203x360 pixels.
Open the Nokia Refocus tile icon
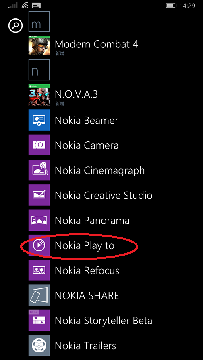(39, 270)
